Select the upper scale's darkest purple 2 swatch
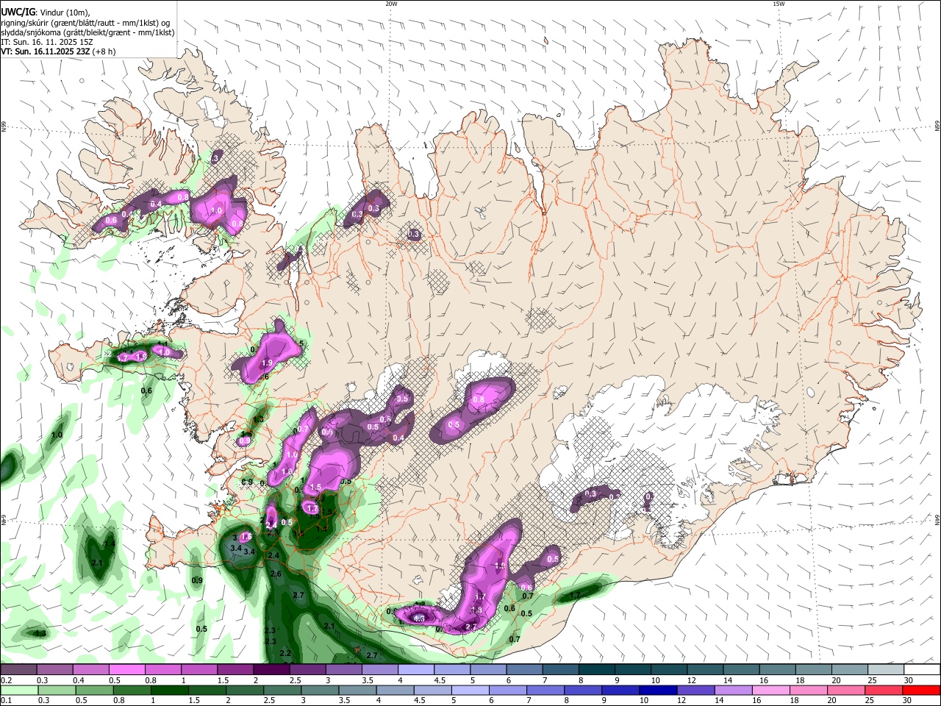Viewport: 941px width, 706px height. click(x=271, y=670)
